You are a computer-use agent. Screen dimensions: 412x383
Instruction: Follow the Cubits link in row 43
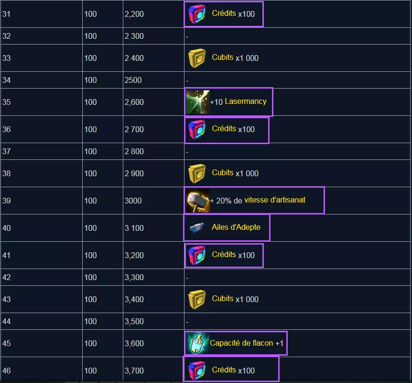(x=223, y=299)
